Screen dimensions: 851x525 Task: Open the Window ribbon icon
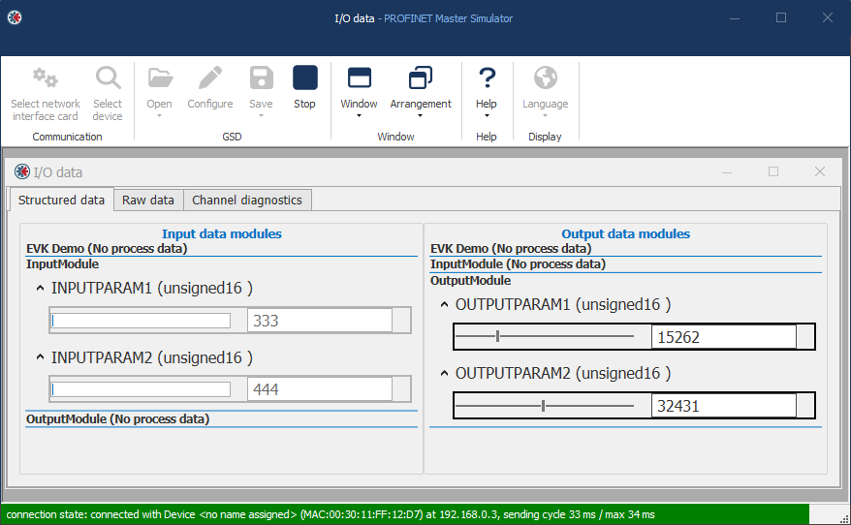(359, 78)
